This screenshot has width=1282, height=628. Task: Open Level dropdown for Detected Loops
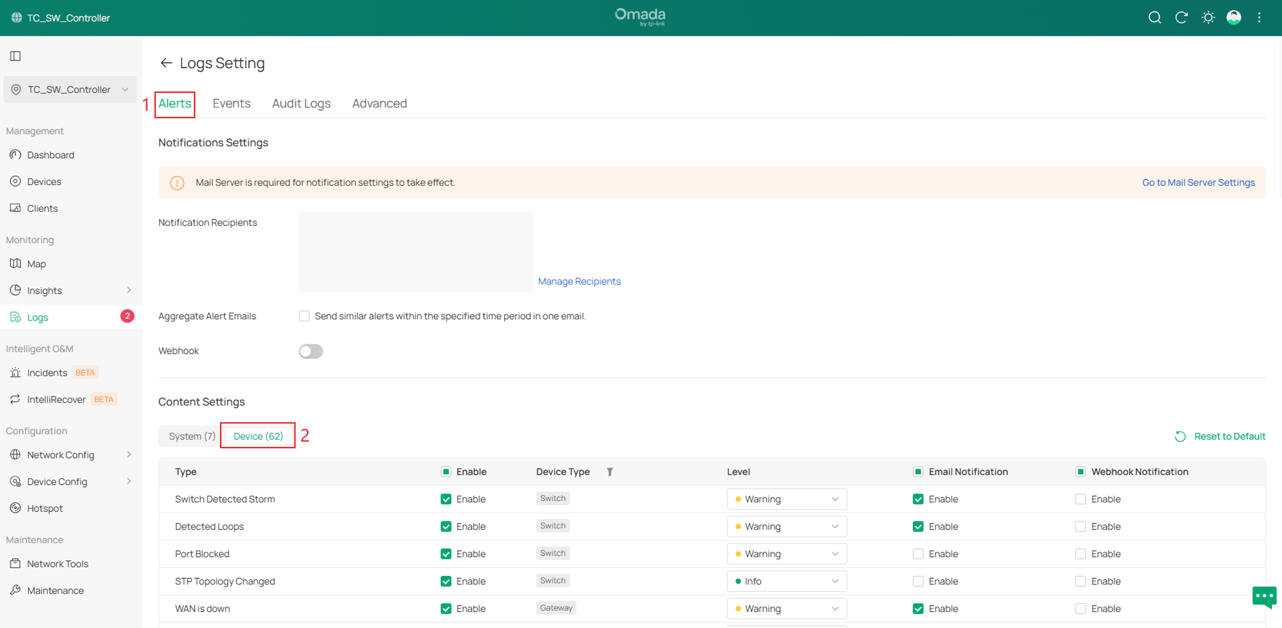[x=787, y=527]
